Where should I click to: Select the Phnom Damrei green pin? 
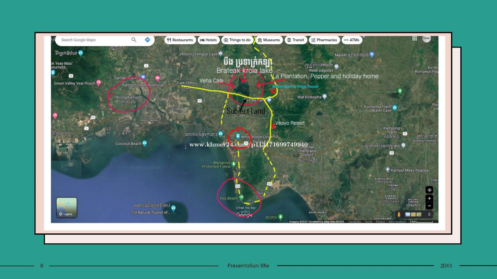[x=400, y=91]
